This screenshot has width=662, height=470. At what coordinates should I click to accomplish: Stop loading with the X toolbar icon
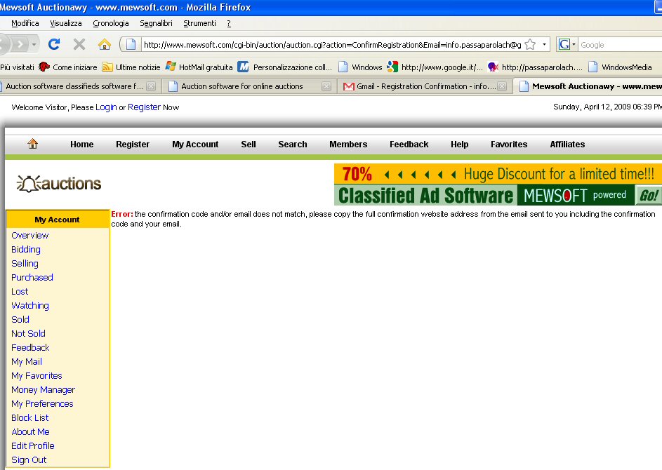(x=79, y=44)
